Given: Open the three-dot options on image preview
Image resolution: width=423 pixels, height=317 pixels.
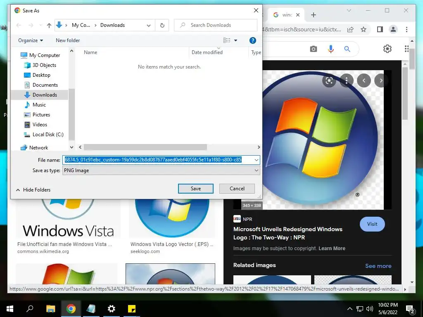Looking at the screenshot, I should (x=347, y=80).
